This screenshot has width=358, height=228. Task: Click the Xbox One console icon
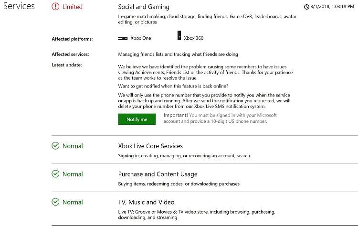pos(123,38)
